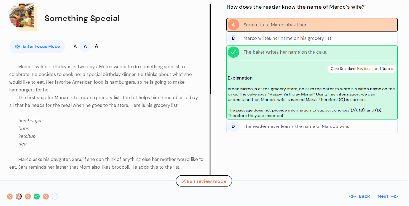Select answer B about the grocery list
This screenshot has height=206, width=409.
312,38
